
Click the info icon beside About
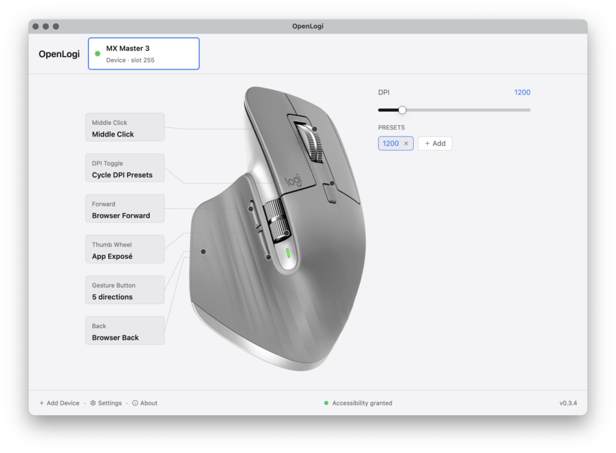[135, 403]
